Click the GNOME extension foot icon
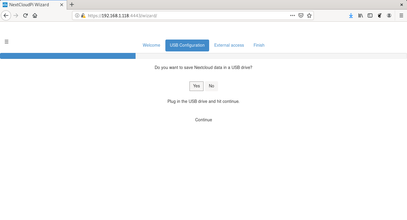 click(x=380, y=15)
